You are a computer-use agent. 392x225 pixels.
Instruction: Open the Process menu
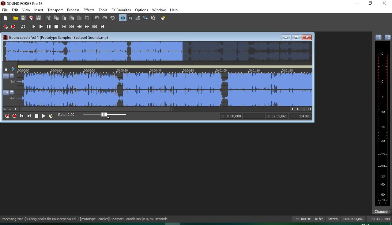pyautogui.click(x=73, y=10)
